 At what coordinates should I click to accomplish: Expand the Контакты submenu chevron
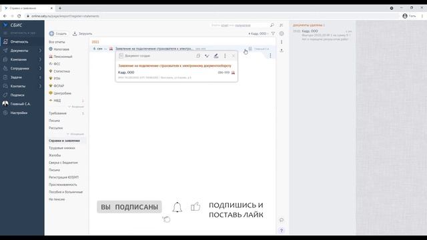40,86
